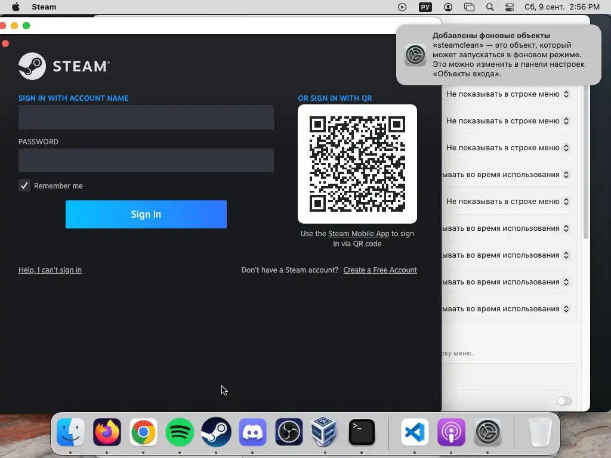The image size is (611, 458).
Task: Click Create a Free Account link
Action: tap(380, 270)
